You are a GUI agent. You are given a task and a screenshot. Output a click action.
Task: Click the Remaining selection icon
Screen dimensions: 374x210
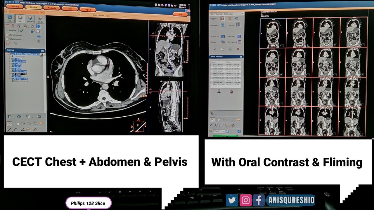tap(239, 42)
